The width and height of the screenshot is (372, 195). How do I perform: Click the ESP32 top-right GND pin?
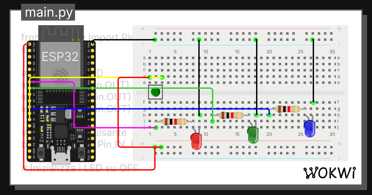click(92, 44)
